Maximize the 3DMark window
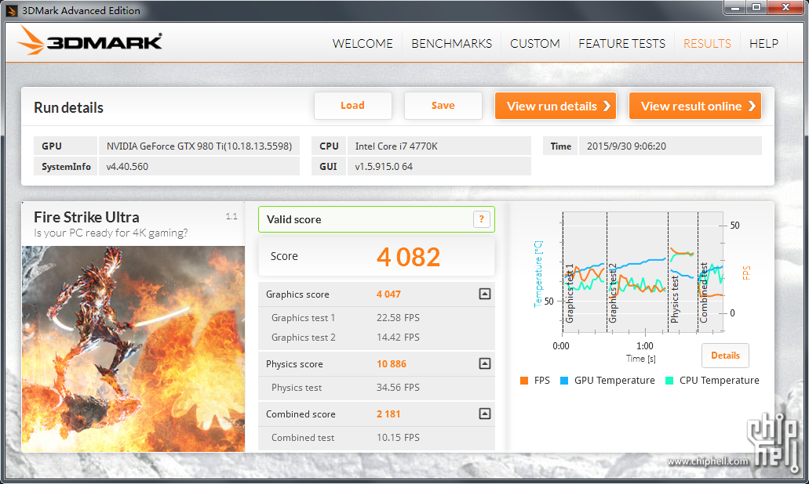 pyautogui.click(x=756, y=7)
